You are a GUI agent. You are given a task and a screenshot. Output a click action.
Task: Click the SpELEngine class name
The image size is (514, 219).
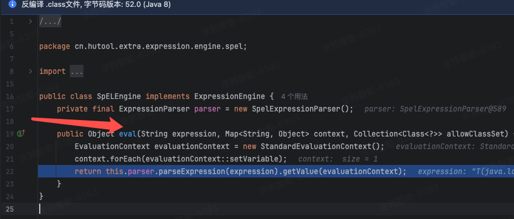(x=119, y=97)
